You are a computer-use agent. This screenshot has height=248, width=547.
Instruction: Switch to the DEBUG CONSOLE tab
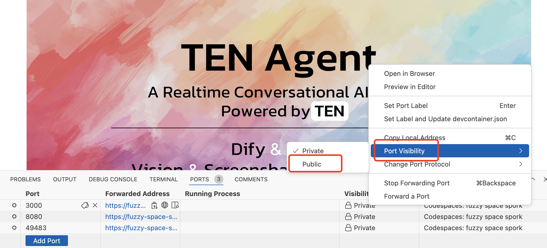(x=113, y=179)
